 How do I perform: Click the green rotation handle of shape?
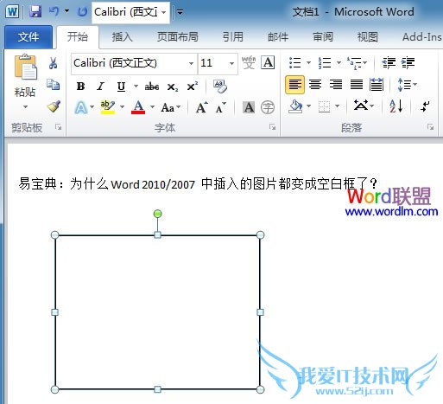157,214
